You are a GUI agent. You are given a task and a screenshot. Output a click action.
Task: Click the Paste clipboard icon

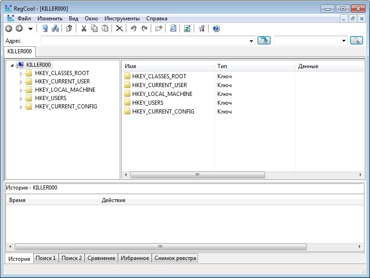[105, 29]
